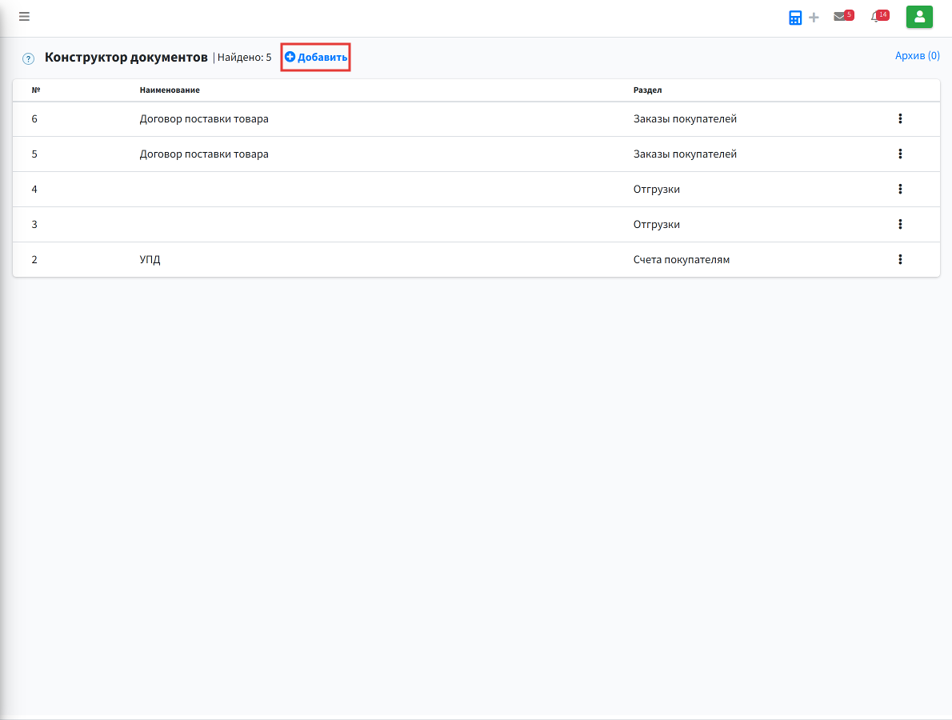Open three-dot menu for УПД row

[x=900, y=259]
